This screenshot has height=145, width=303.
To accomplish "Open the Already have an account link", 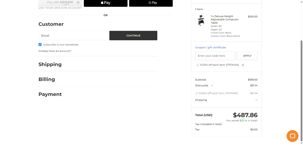I will [x=55, y=51].
